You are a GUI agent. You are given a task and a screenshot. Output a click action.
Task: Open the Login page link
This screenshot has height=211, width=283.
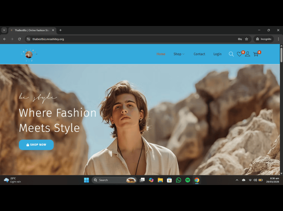[217, 54]
